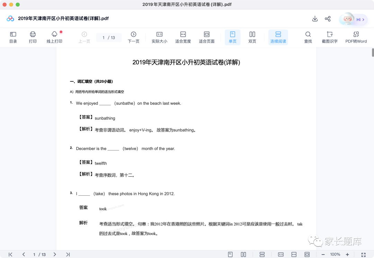Screen dimensions: 374x258
Task: Go to next page in bottom bar
Action: point(55,255)
